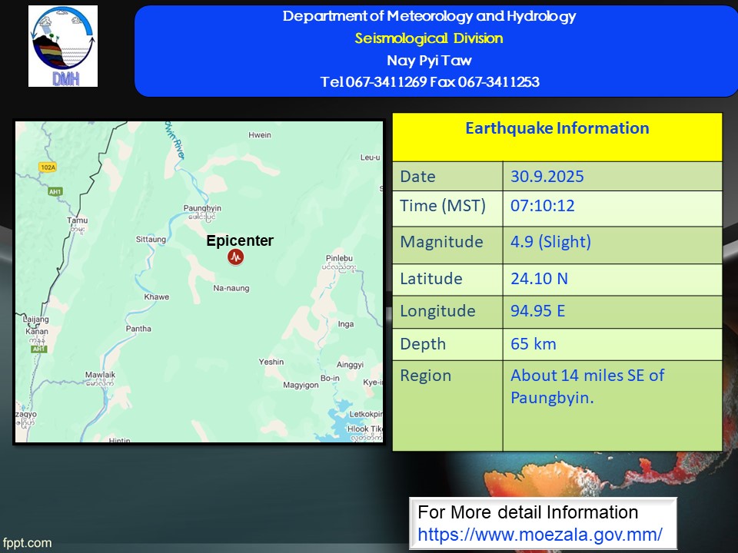738x553 pixels.
Task: Click the depth value 65 km
Action: (533, 344)
